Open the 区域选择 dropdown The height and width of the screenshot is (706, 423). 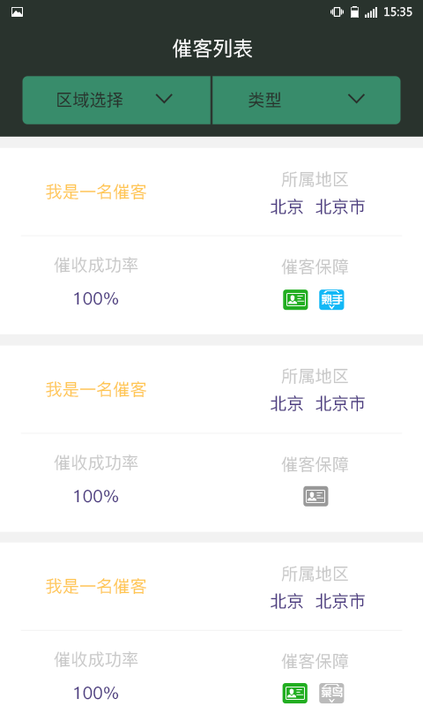pyautogui.click(x=116, y=100)
